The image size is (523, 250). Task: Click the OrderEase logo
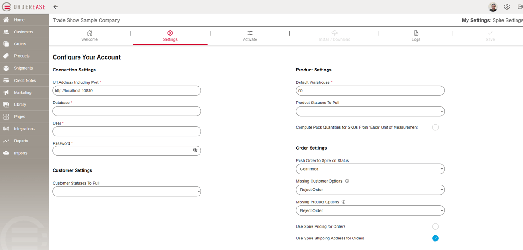click(x=24, y=7)
